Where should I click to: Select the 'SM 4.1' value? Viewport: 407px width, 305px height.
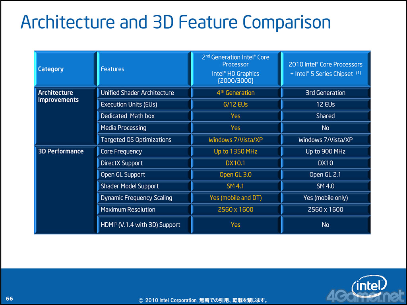(x=235, y=186)
